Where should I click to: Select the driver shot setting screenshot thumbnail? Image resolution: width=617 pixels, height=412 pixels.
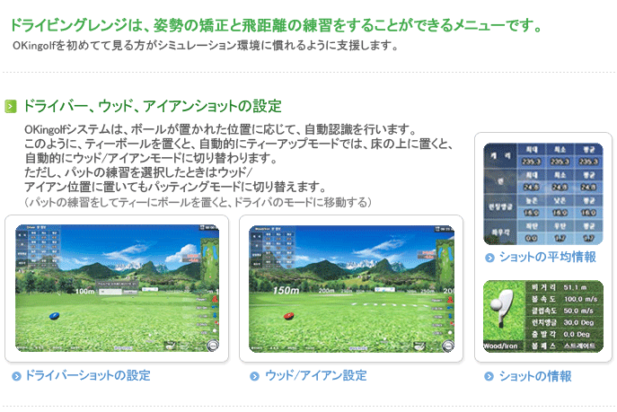tap(118, 288)
